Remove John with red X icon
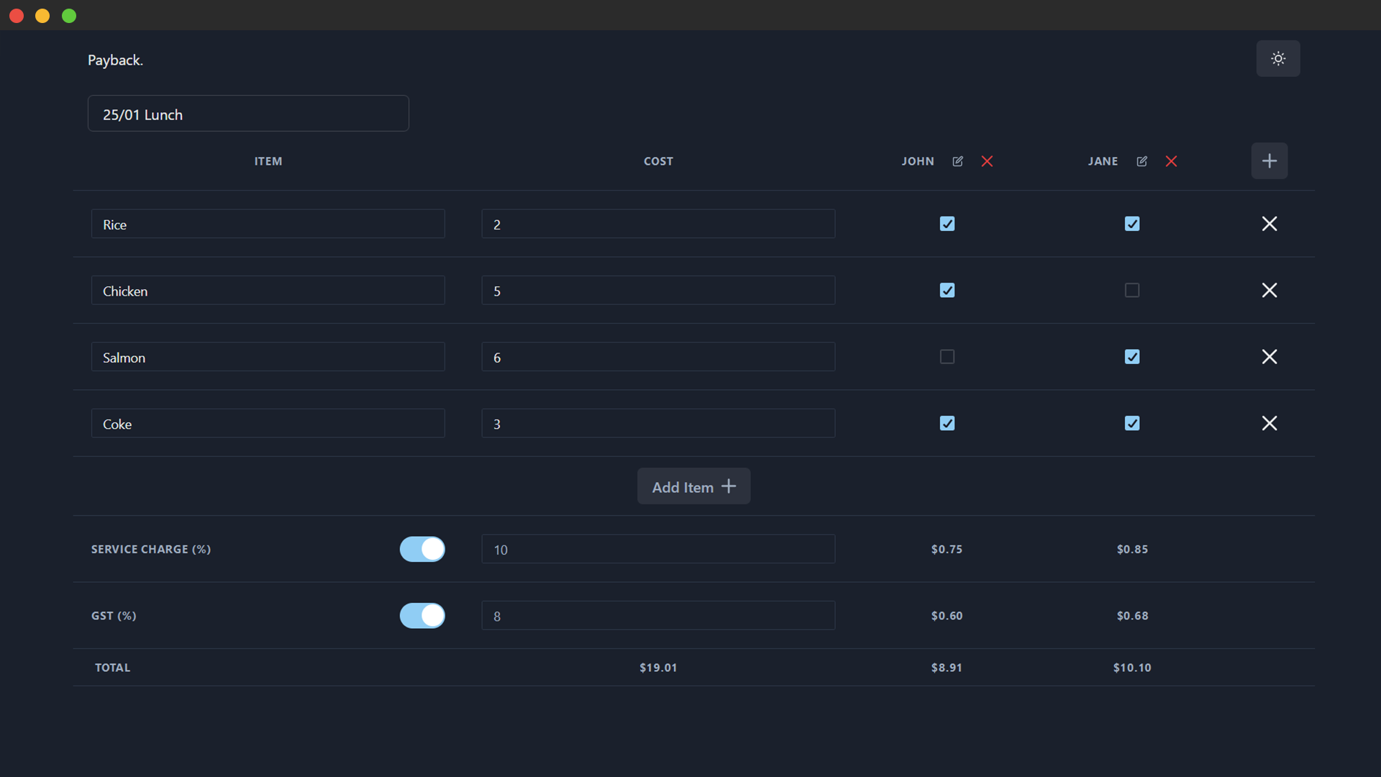The height and width of the screenshot is (777, 1381). 987,161
